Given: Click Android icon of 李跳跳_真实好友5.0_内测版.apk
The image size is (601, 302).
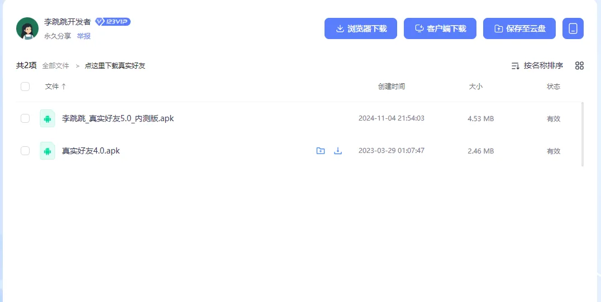Looking at the screenshot, I should [47, 118].
